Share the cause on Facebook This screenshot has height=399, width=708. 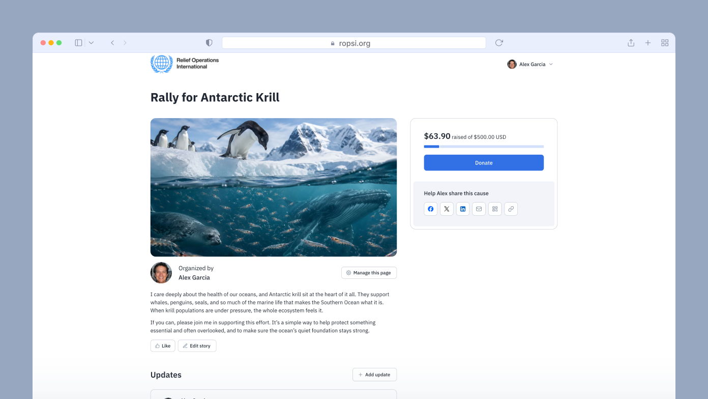pyautogui.click(x=431, y=209)
